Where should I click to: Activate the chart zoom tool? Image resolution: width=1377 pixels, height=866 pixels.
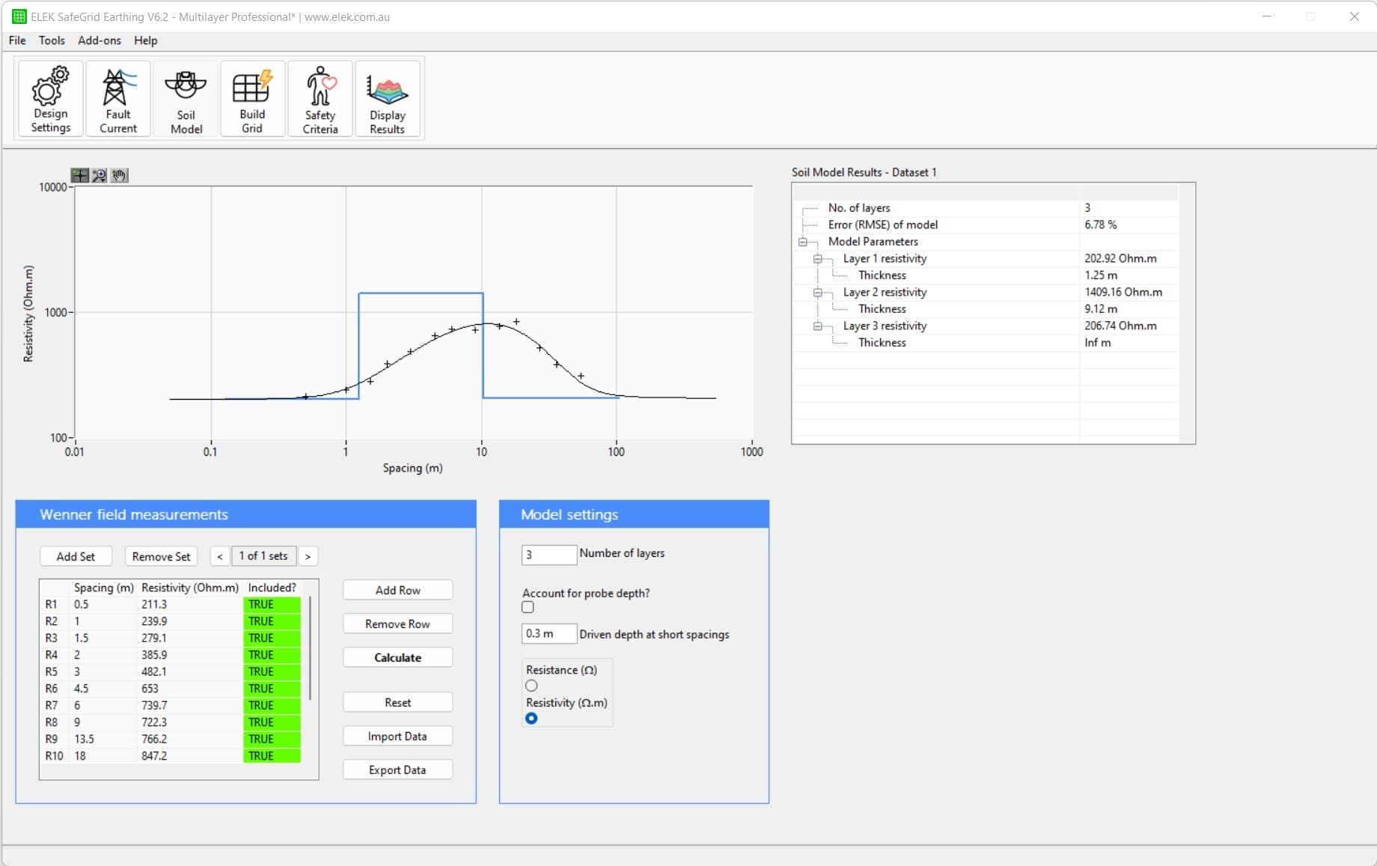click(x=99, y=175)
